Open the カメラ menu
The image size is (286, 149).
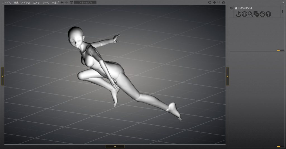pyautogui.click(x=36, y=2)
